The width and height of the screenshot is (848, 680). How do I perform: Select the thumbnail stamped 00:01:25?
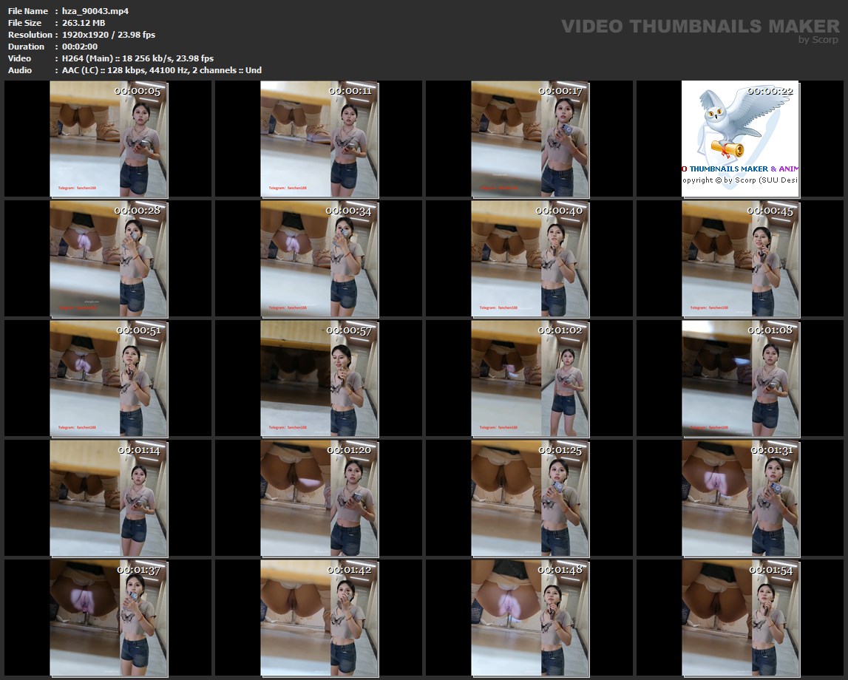(529, 498)
